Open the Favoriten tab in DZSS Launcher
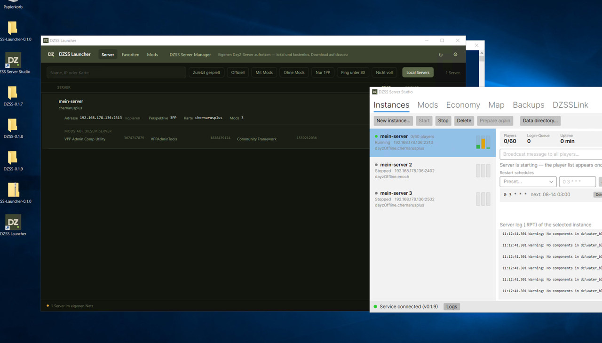The width and height of the screenshot is (602, 343). point(130,55)
